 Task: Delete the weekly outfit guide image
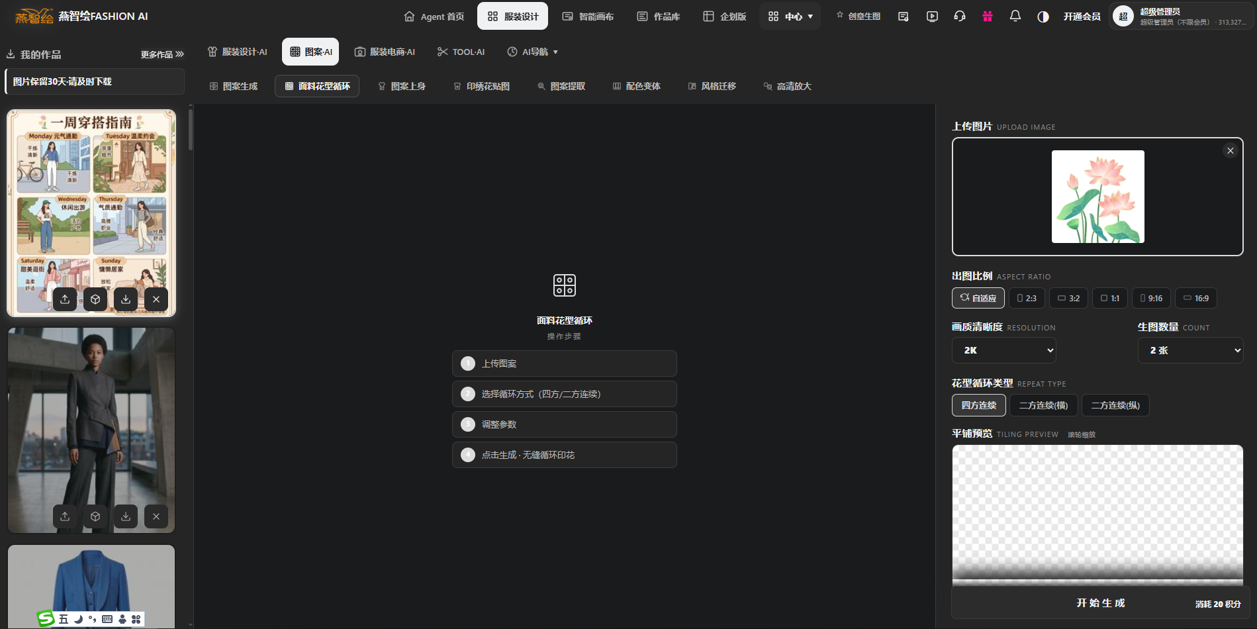(x=156, y=299)
